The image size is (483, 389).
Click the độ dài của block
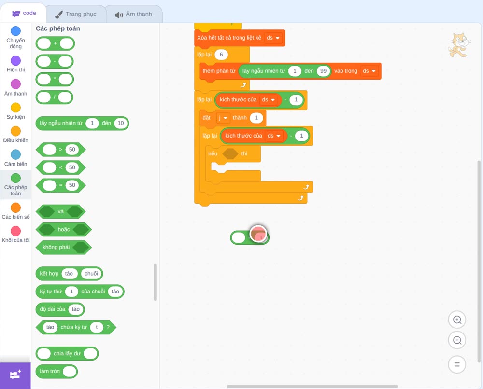click(60, 309)
